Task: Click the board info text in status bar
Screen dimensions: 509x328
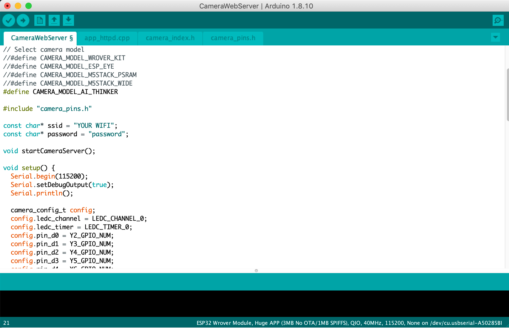Action: coord(349,323)
